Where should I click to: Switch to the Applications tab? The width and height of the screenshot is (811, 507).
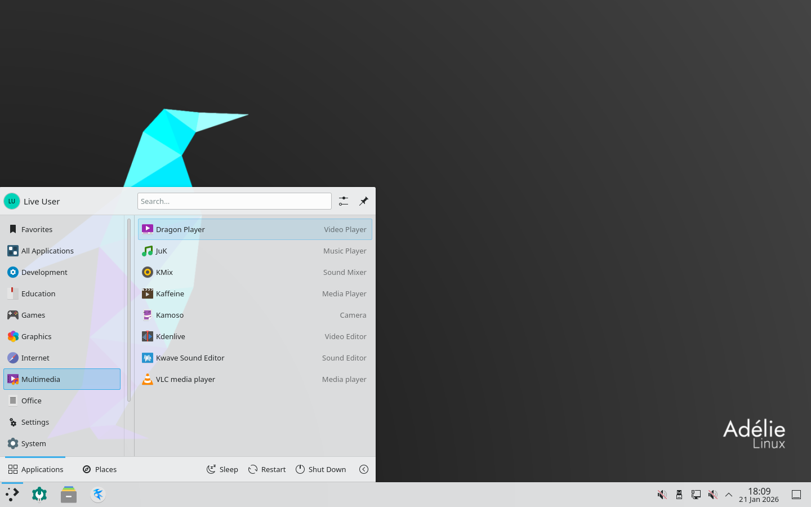[35, 469]
